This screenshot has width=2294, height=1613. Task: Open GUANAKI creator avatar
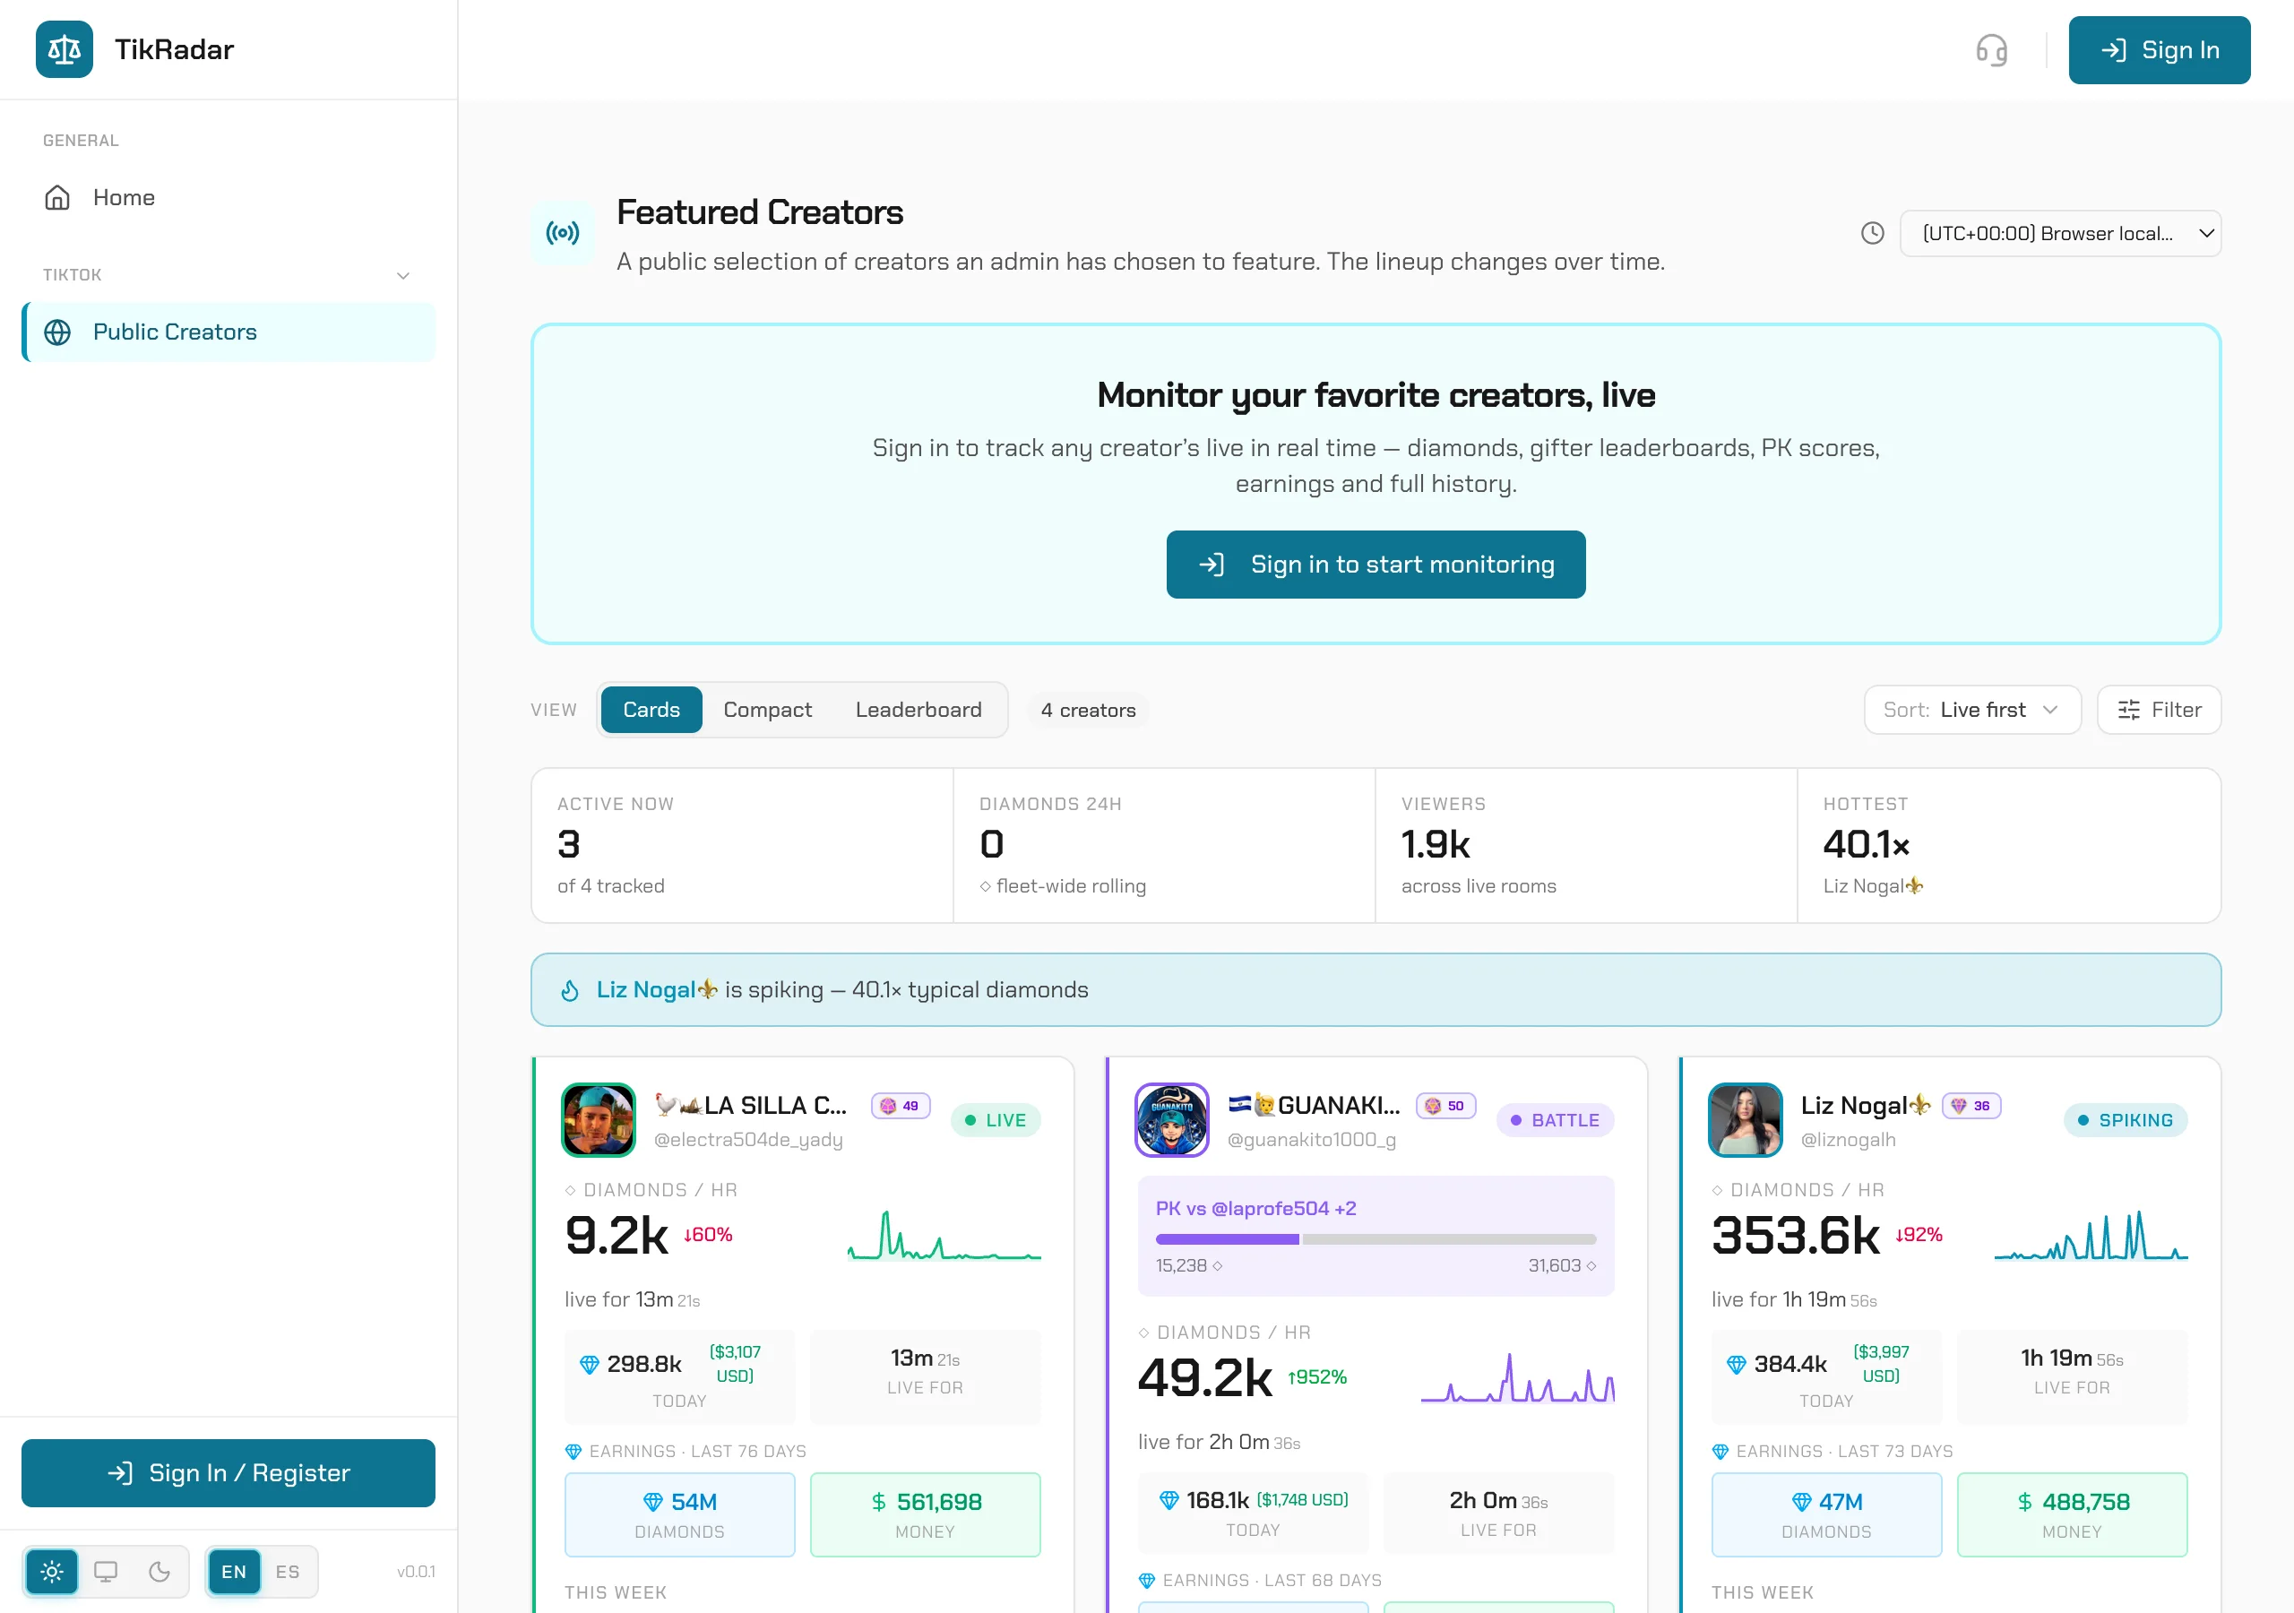point(1172,1120)
